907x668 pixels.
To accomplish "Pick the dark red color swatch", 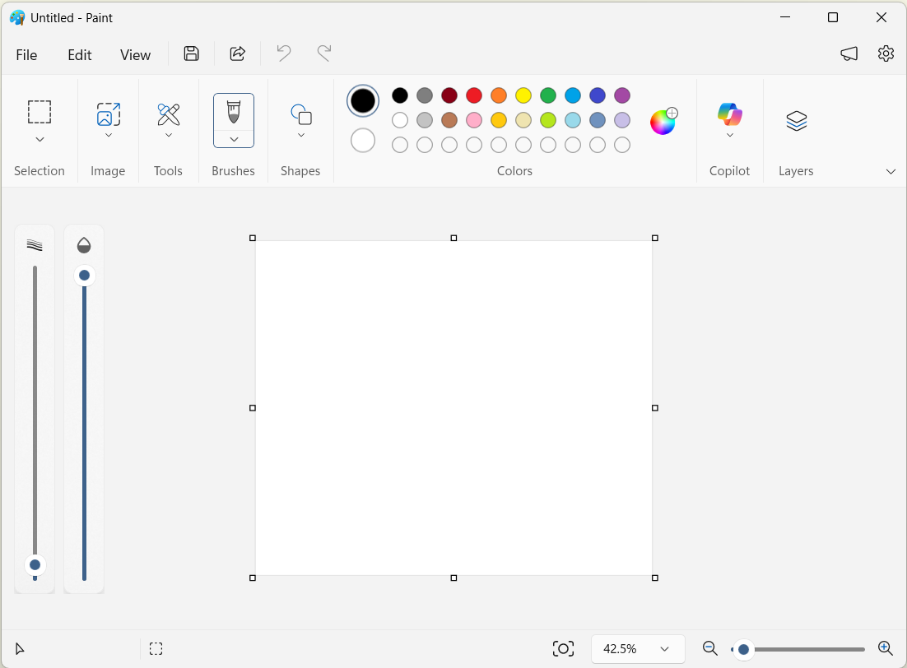I will [x=449, y=95].
